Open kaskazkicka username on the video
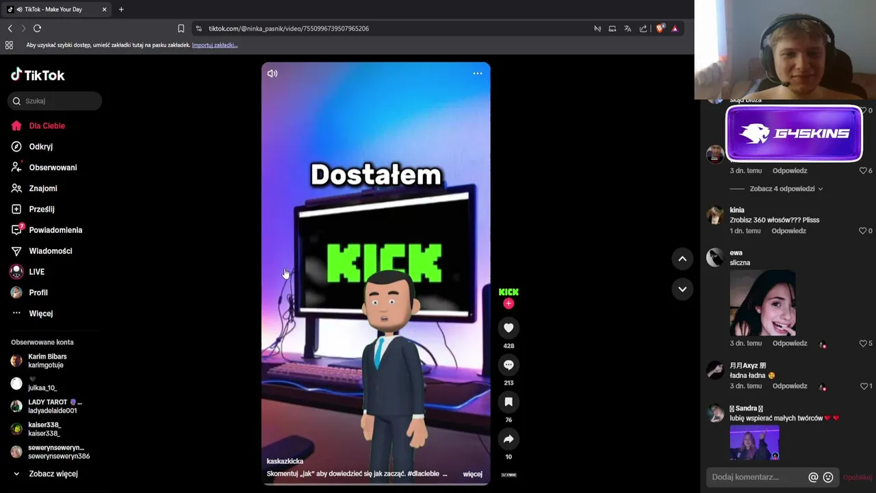This screenshot has height=493, width=876. tap(285, 462)
